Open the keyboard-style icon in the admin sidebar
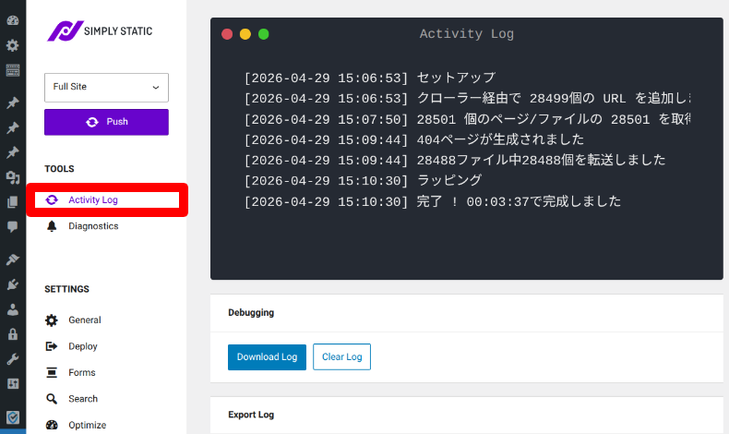The width and height of the screenshot is (729, 434). 13,70
